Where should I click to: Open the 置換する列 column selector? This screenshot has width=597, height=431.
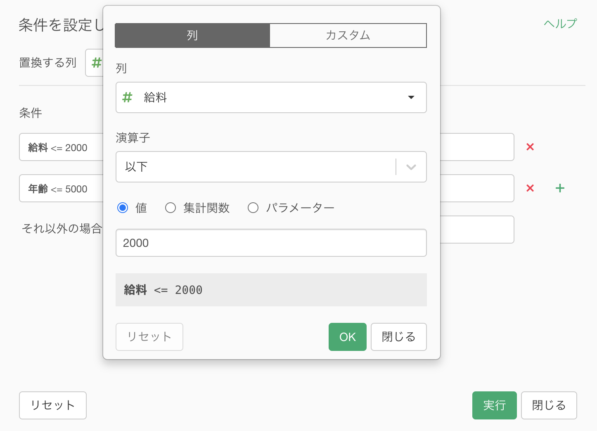point(94,63)
